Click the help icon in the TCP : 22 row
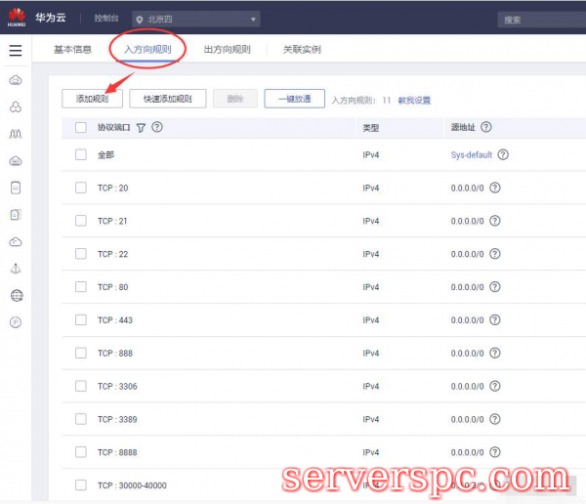 click(x=494, y=254)
